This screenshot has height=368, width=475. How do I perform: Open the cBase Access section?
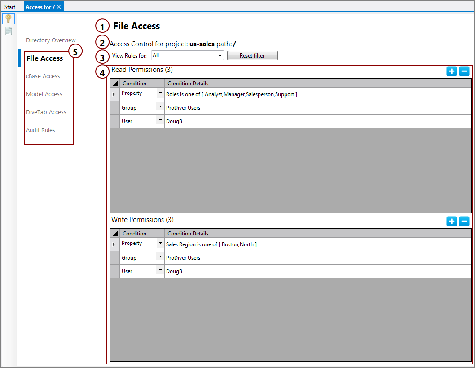point(43,76)
